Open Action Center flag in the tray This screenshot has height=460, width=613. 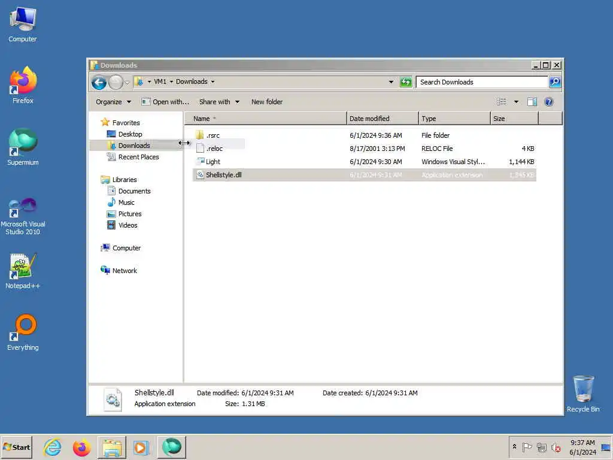(x=527, y=447)
